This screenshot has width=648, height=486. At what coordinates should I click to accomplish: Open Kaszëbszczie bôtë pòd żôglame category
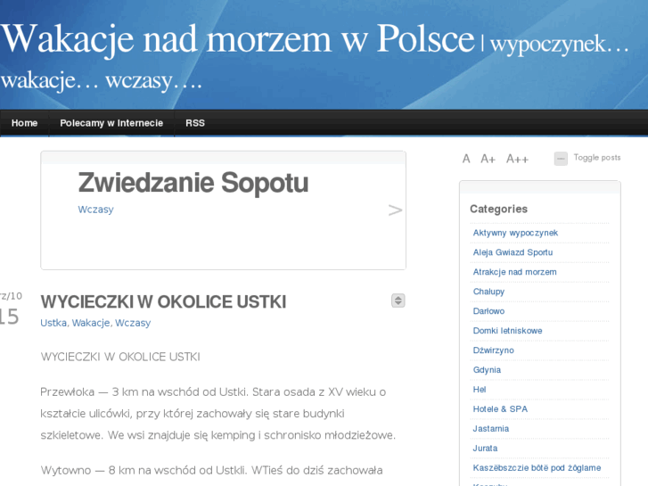tap(537, 468)
